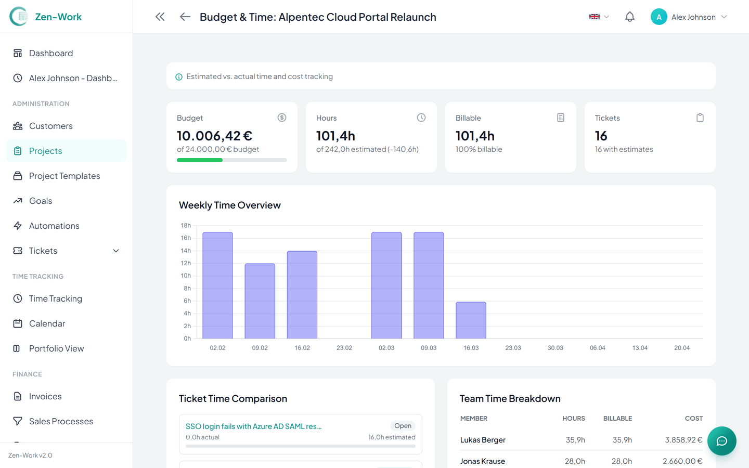Click the Customers people icon
The width and height of the screenshot is (749, 468).
click(18, 126)
